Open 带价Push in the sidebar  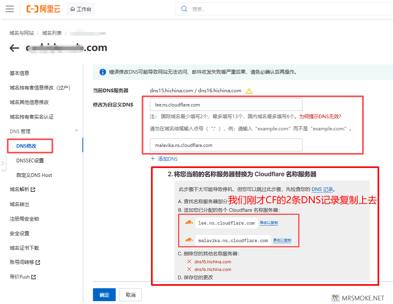22,277
